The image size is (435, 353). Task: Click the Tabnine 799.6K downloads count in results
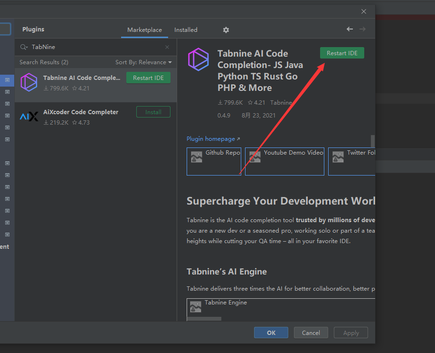[56, 88]
